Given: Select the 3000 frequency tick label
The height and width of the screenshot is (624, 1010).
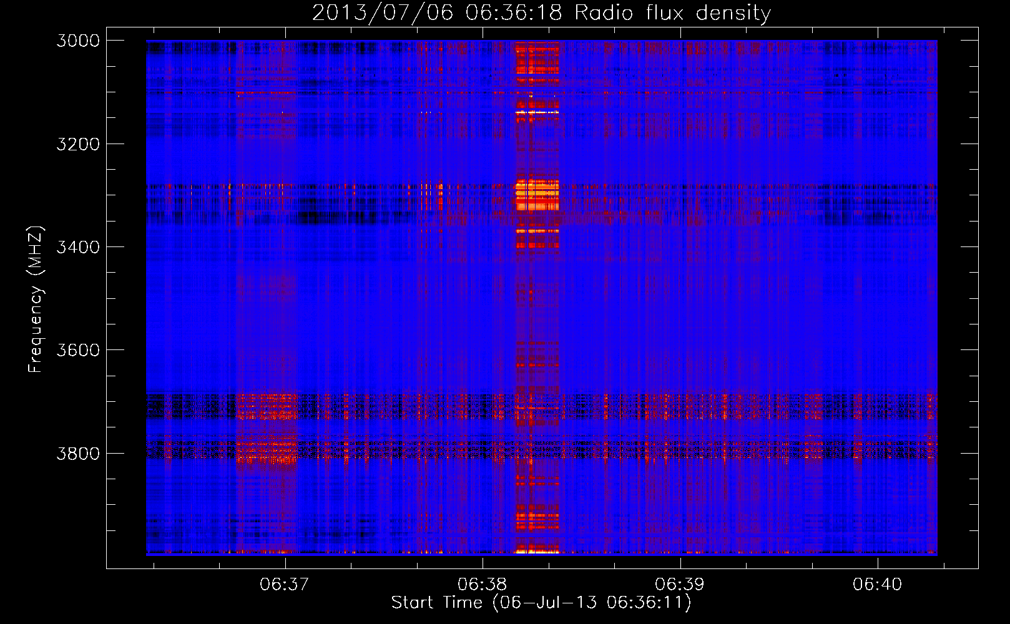Looking at the screenshot, I should (x=78, y=41).
